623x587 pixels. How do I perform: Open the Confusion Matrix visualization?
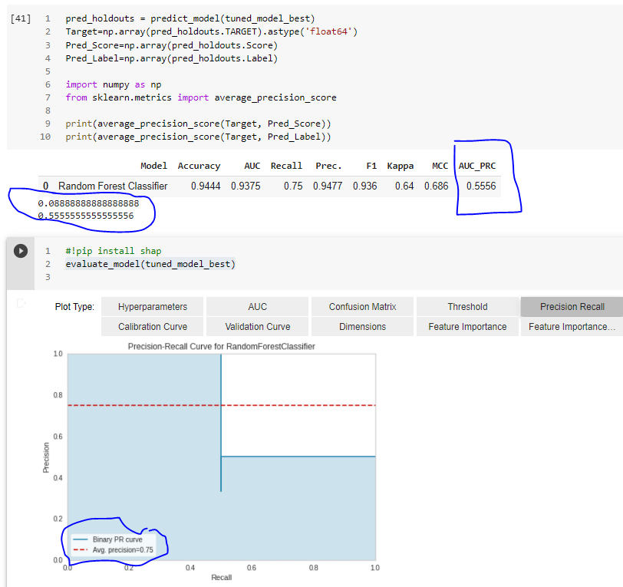[x=361, y=306]
